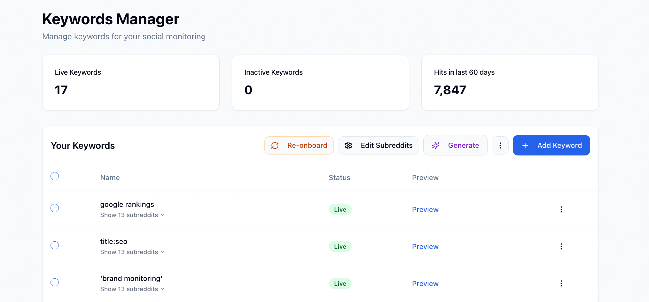Click the Your Keywords heading
This screenshot has width=649, height=302.
pos(83,146)
